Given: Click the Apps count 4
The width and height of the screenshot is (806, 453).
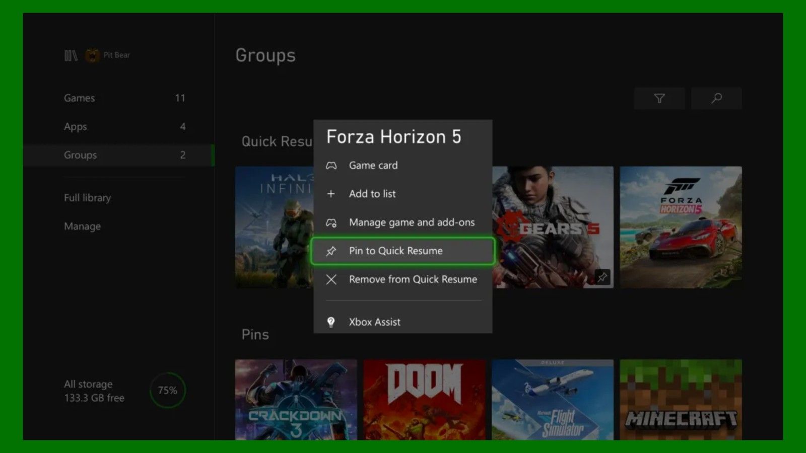Looking at the screenshot, I should coord(183,127).
